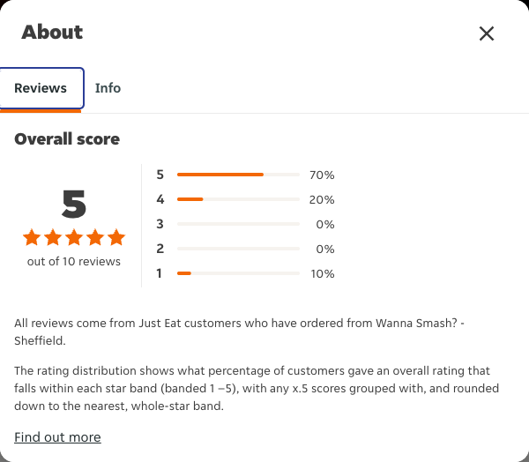This screenshot has width=529, height=462.
Task: Click the 5-star rating bar at 70%
Action: tap(238, 175)
